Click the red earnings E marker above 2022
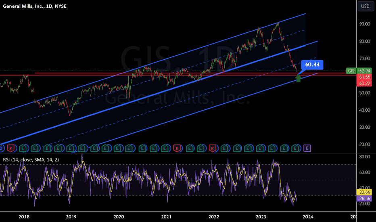The image size is (376, 222). point(212,148)
